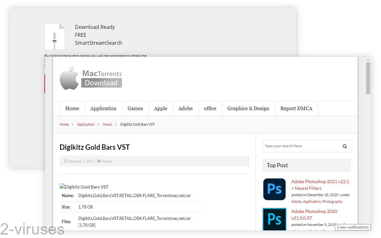
Task: Click the Photoshop 2021 Ps app icon
Action: coord(274,189)
